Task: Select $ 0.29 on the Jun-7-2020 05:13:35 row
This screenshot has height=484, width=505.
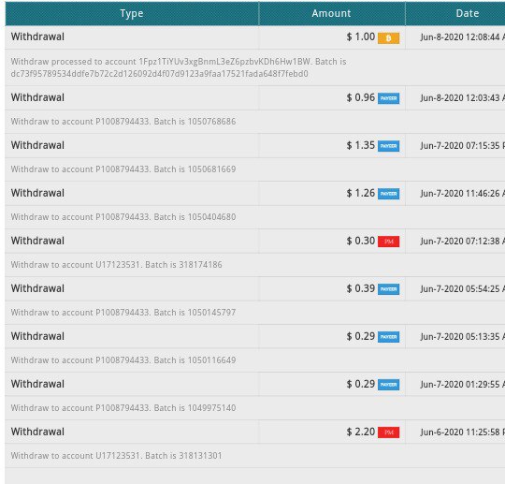Action: pos(361,336)
